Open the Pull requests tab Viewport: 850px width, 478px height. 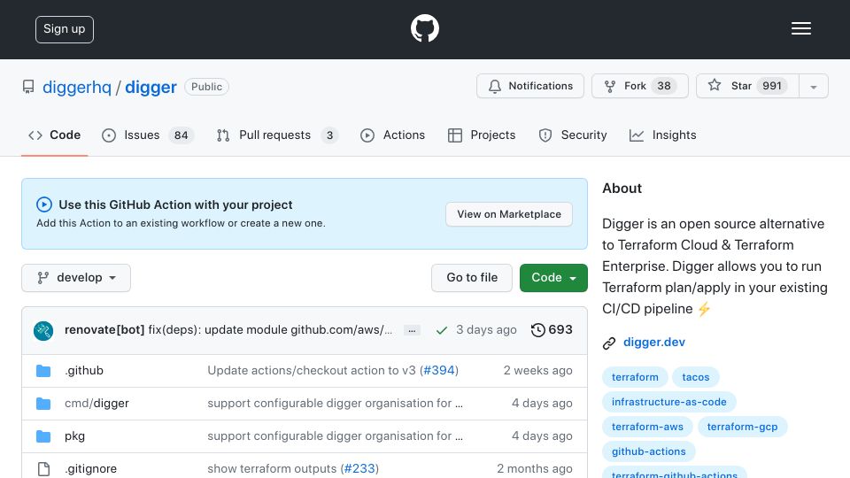277,135
